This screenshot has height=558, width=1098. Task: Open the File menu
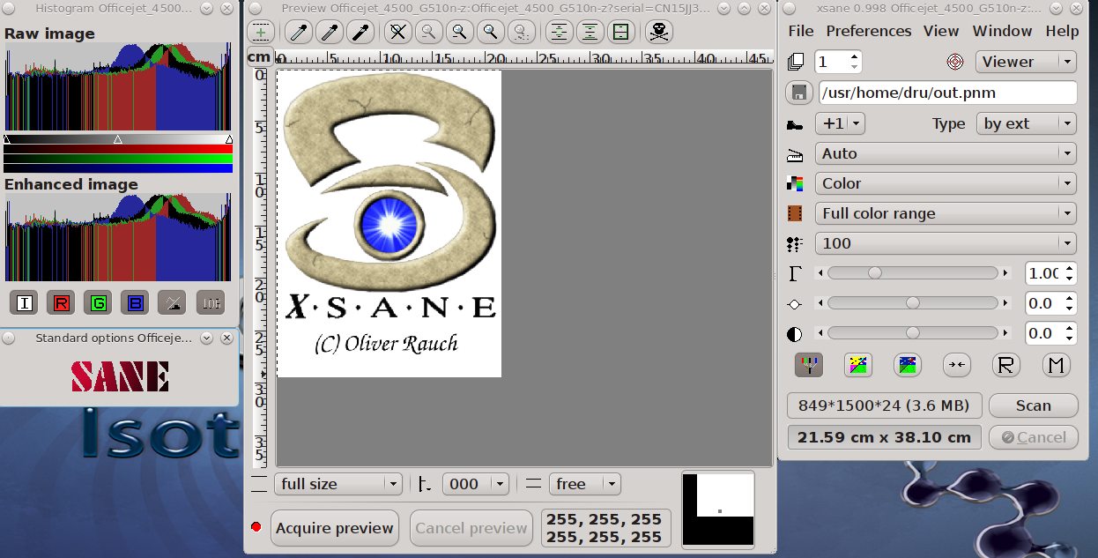tap(801, 31)
